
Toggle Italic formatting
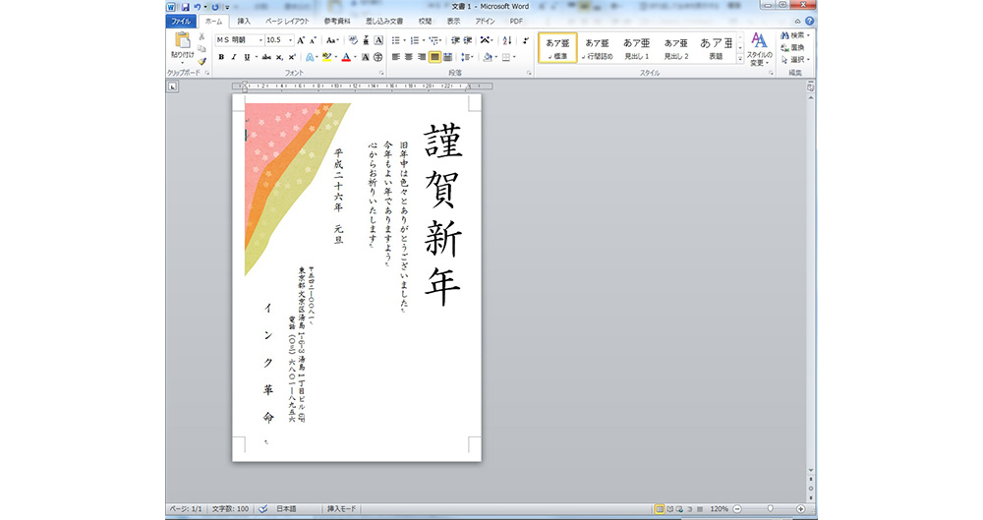click(234, 57)
